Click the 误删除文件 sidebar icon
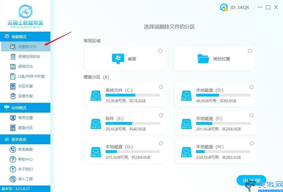The image size is (283, 192). pos(13,47)
